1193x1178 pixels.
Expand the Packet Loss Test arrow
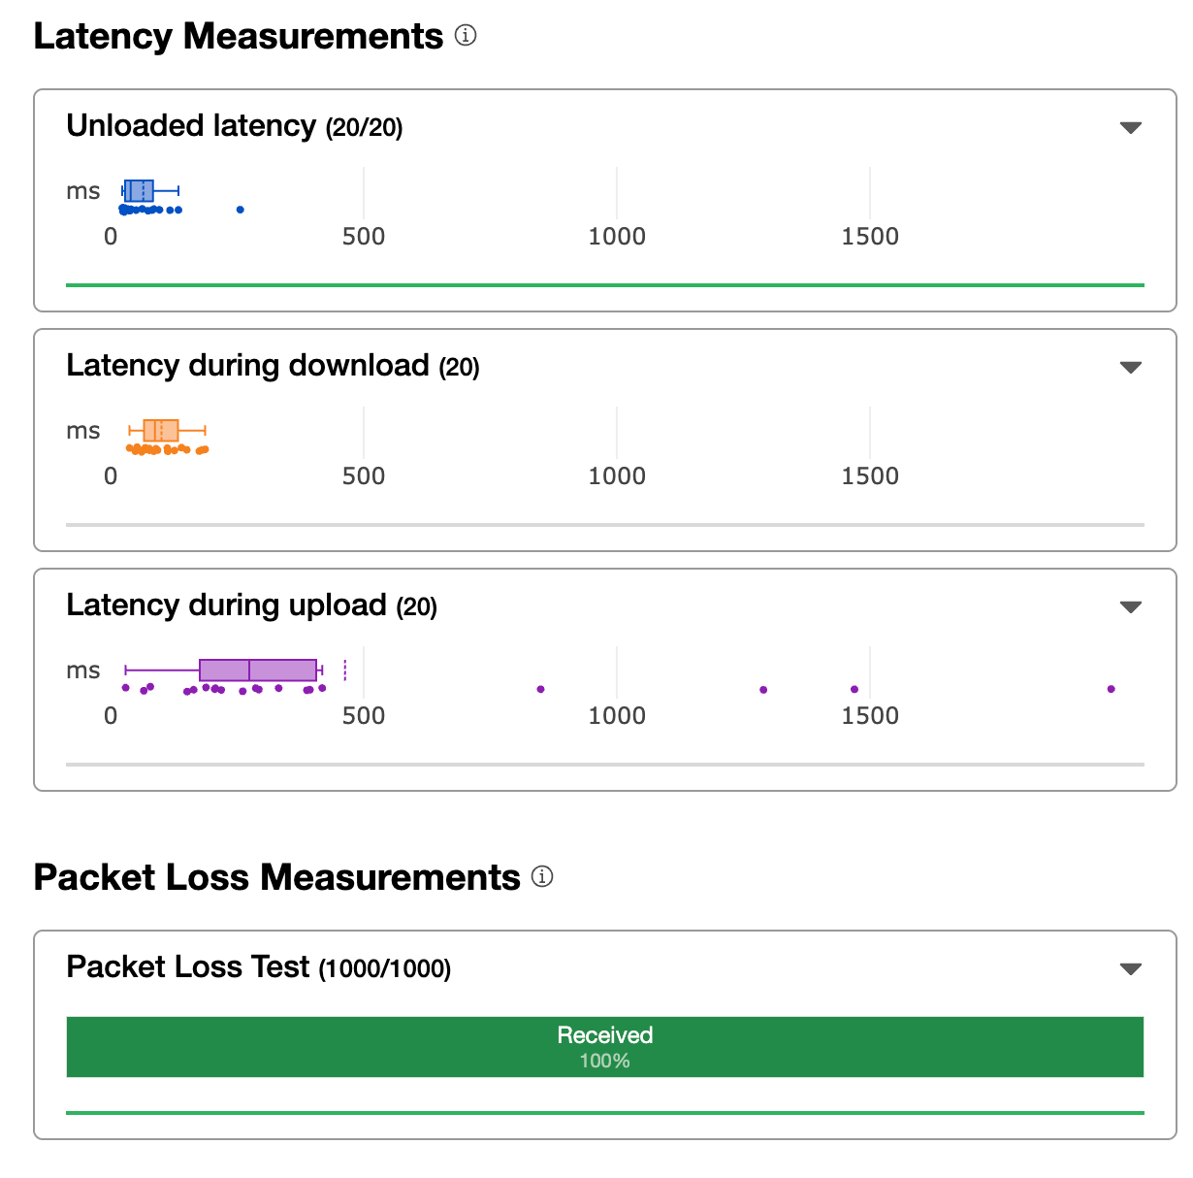pyautogui.click(x=1130, y=968)
